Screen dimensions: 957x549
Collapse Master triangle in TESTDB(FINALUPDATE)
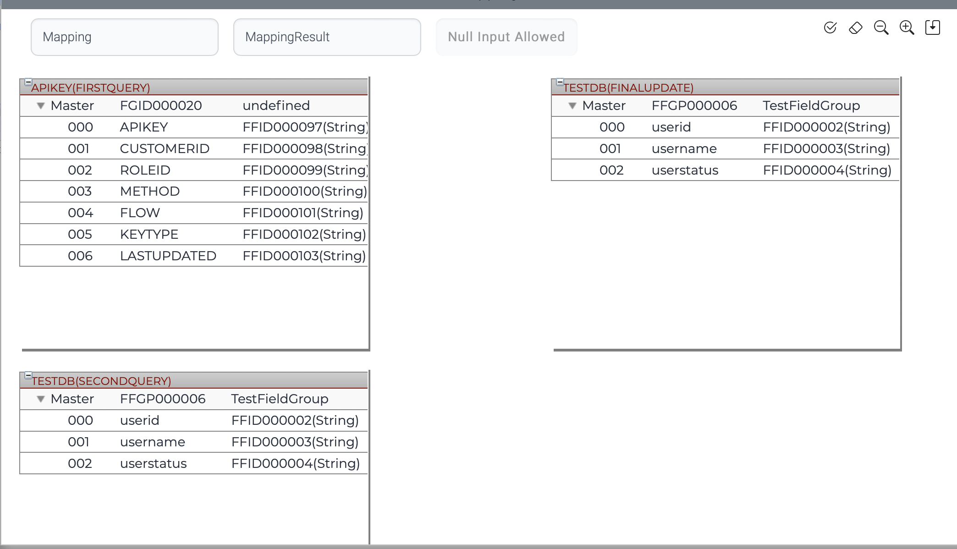point(572,106)
